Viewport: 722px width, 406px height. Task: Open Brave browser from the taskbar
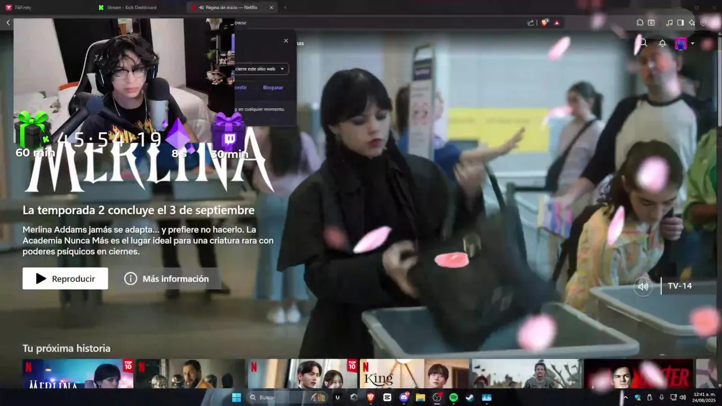click(371, 398)
